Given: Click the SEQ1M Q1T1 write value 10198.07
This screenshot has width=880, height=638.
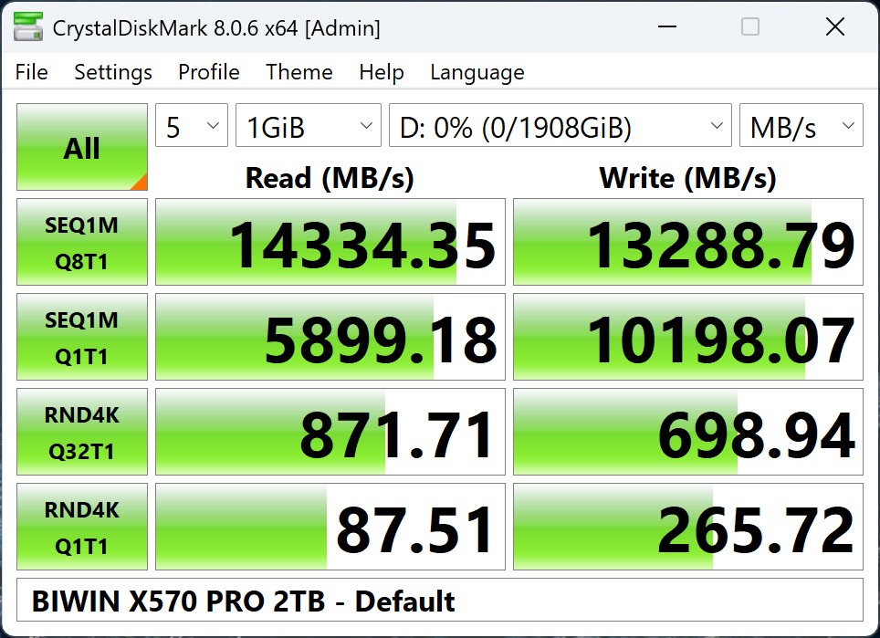Looking at the screenshot, I should pyautogui.click(x=688, y=337).
